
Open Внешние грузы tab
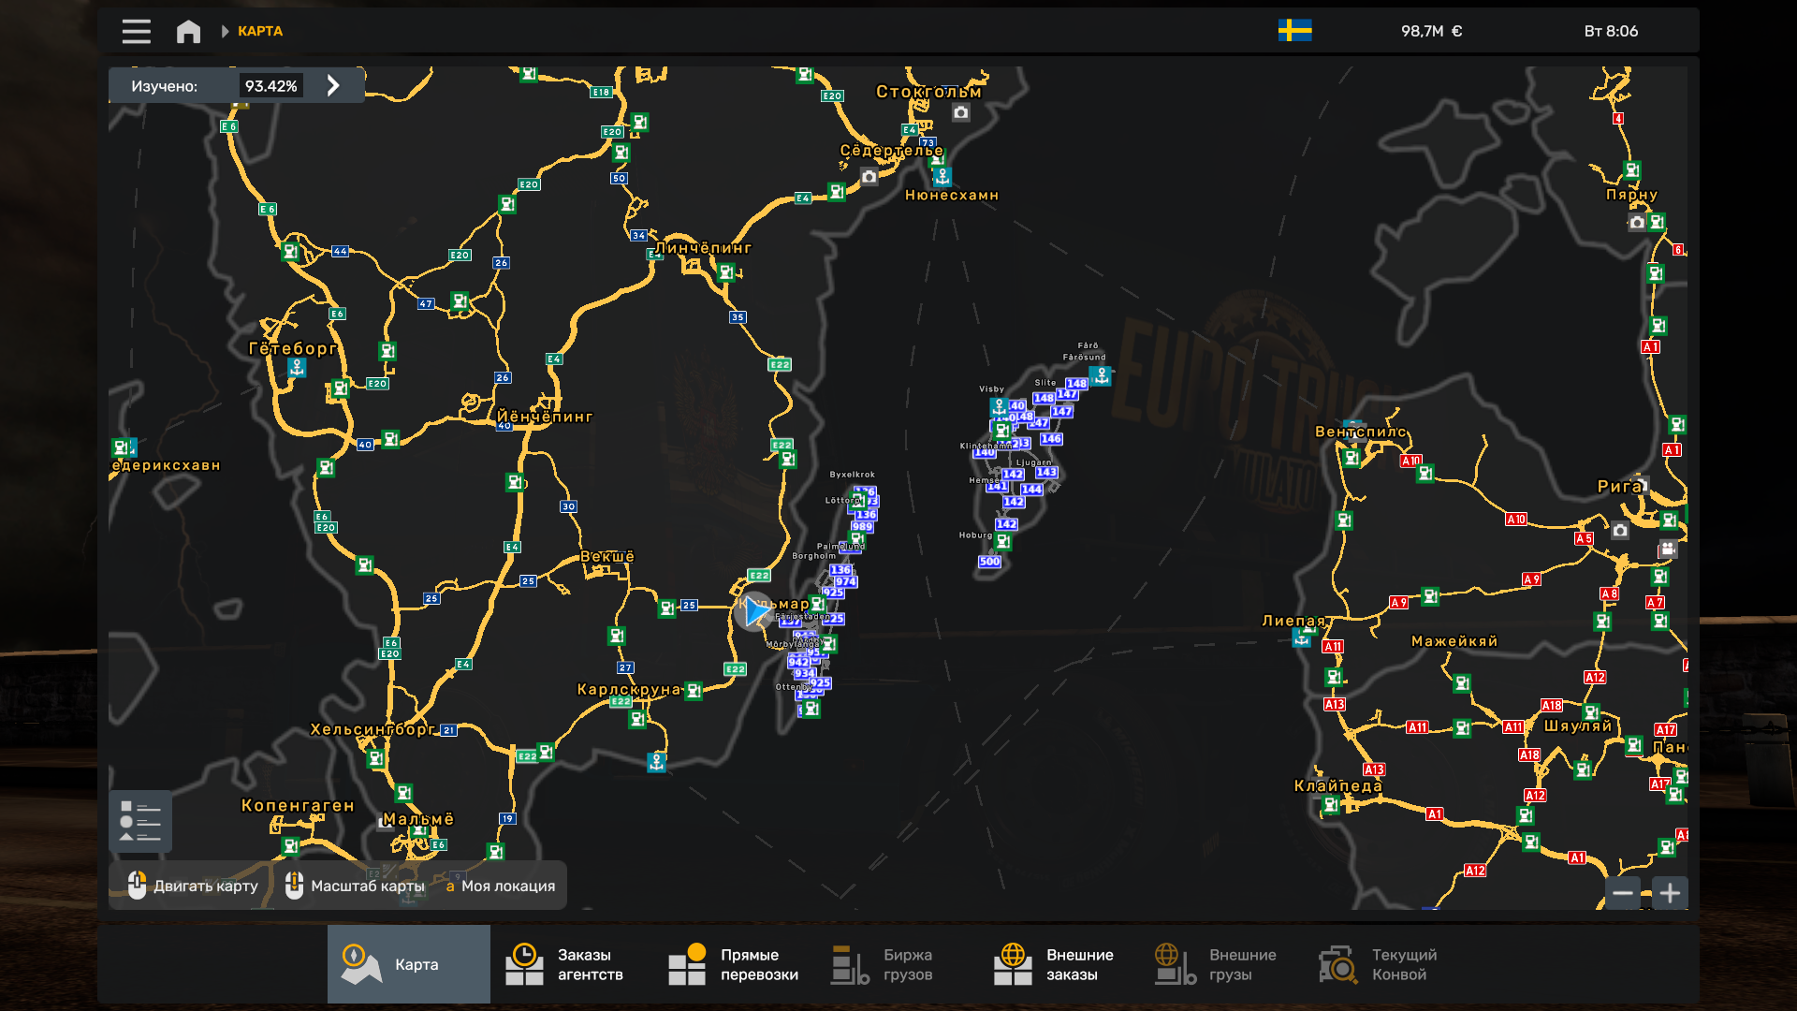pyautogui.click(x=1223, y=964)
